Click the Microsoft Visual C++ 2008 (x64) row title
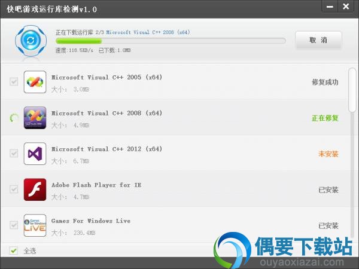Image resolution: width=359 pixels, height=269 pixels. point(107,113)
